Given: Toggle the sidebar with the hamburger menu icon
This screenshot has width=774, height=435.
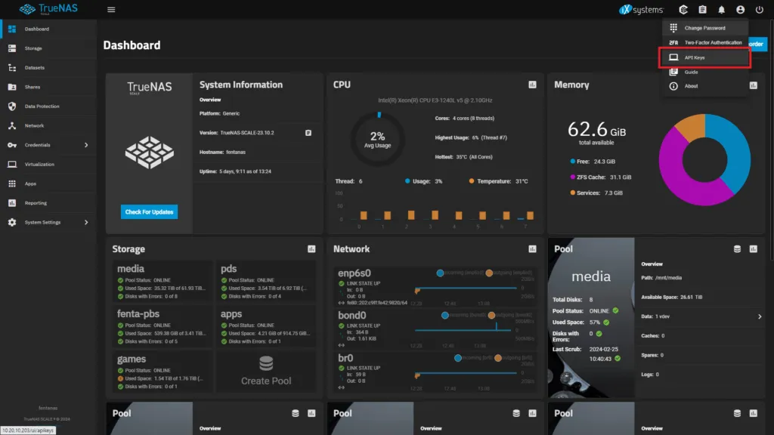Looking at the screenshot, I should (x=111, y=10).
